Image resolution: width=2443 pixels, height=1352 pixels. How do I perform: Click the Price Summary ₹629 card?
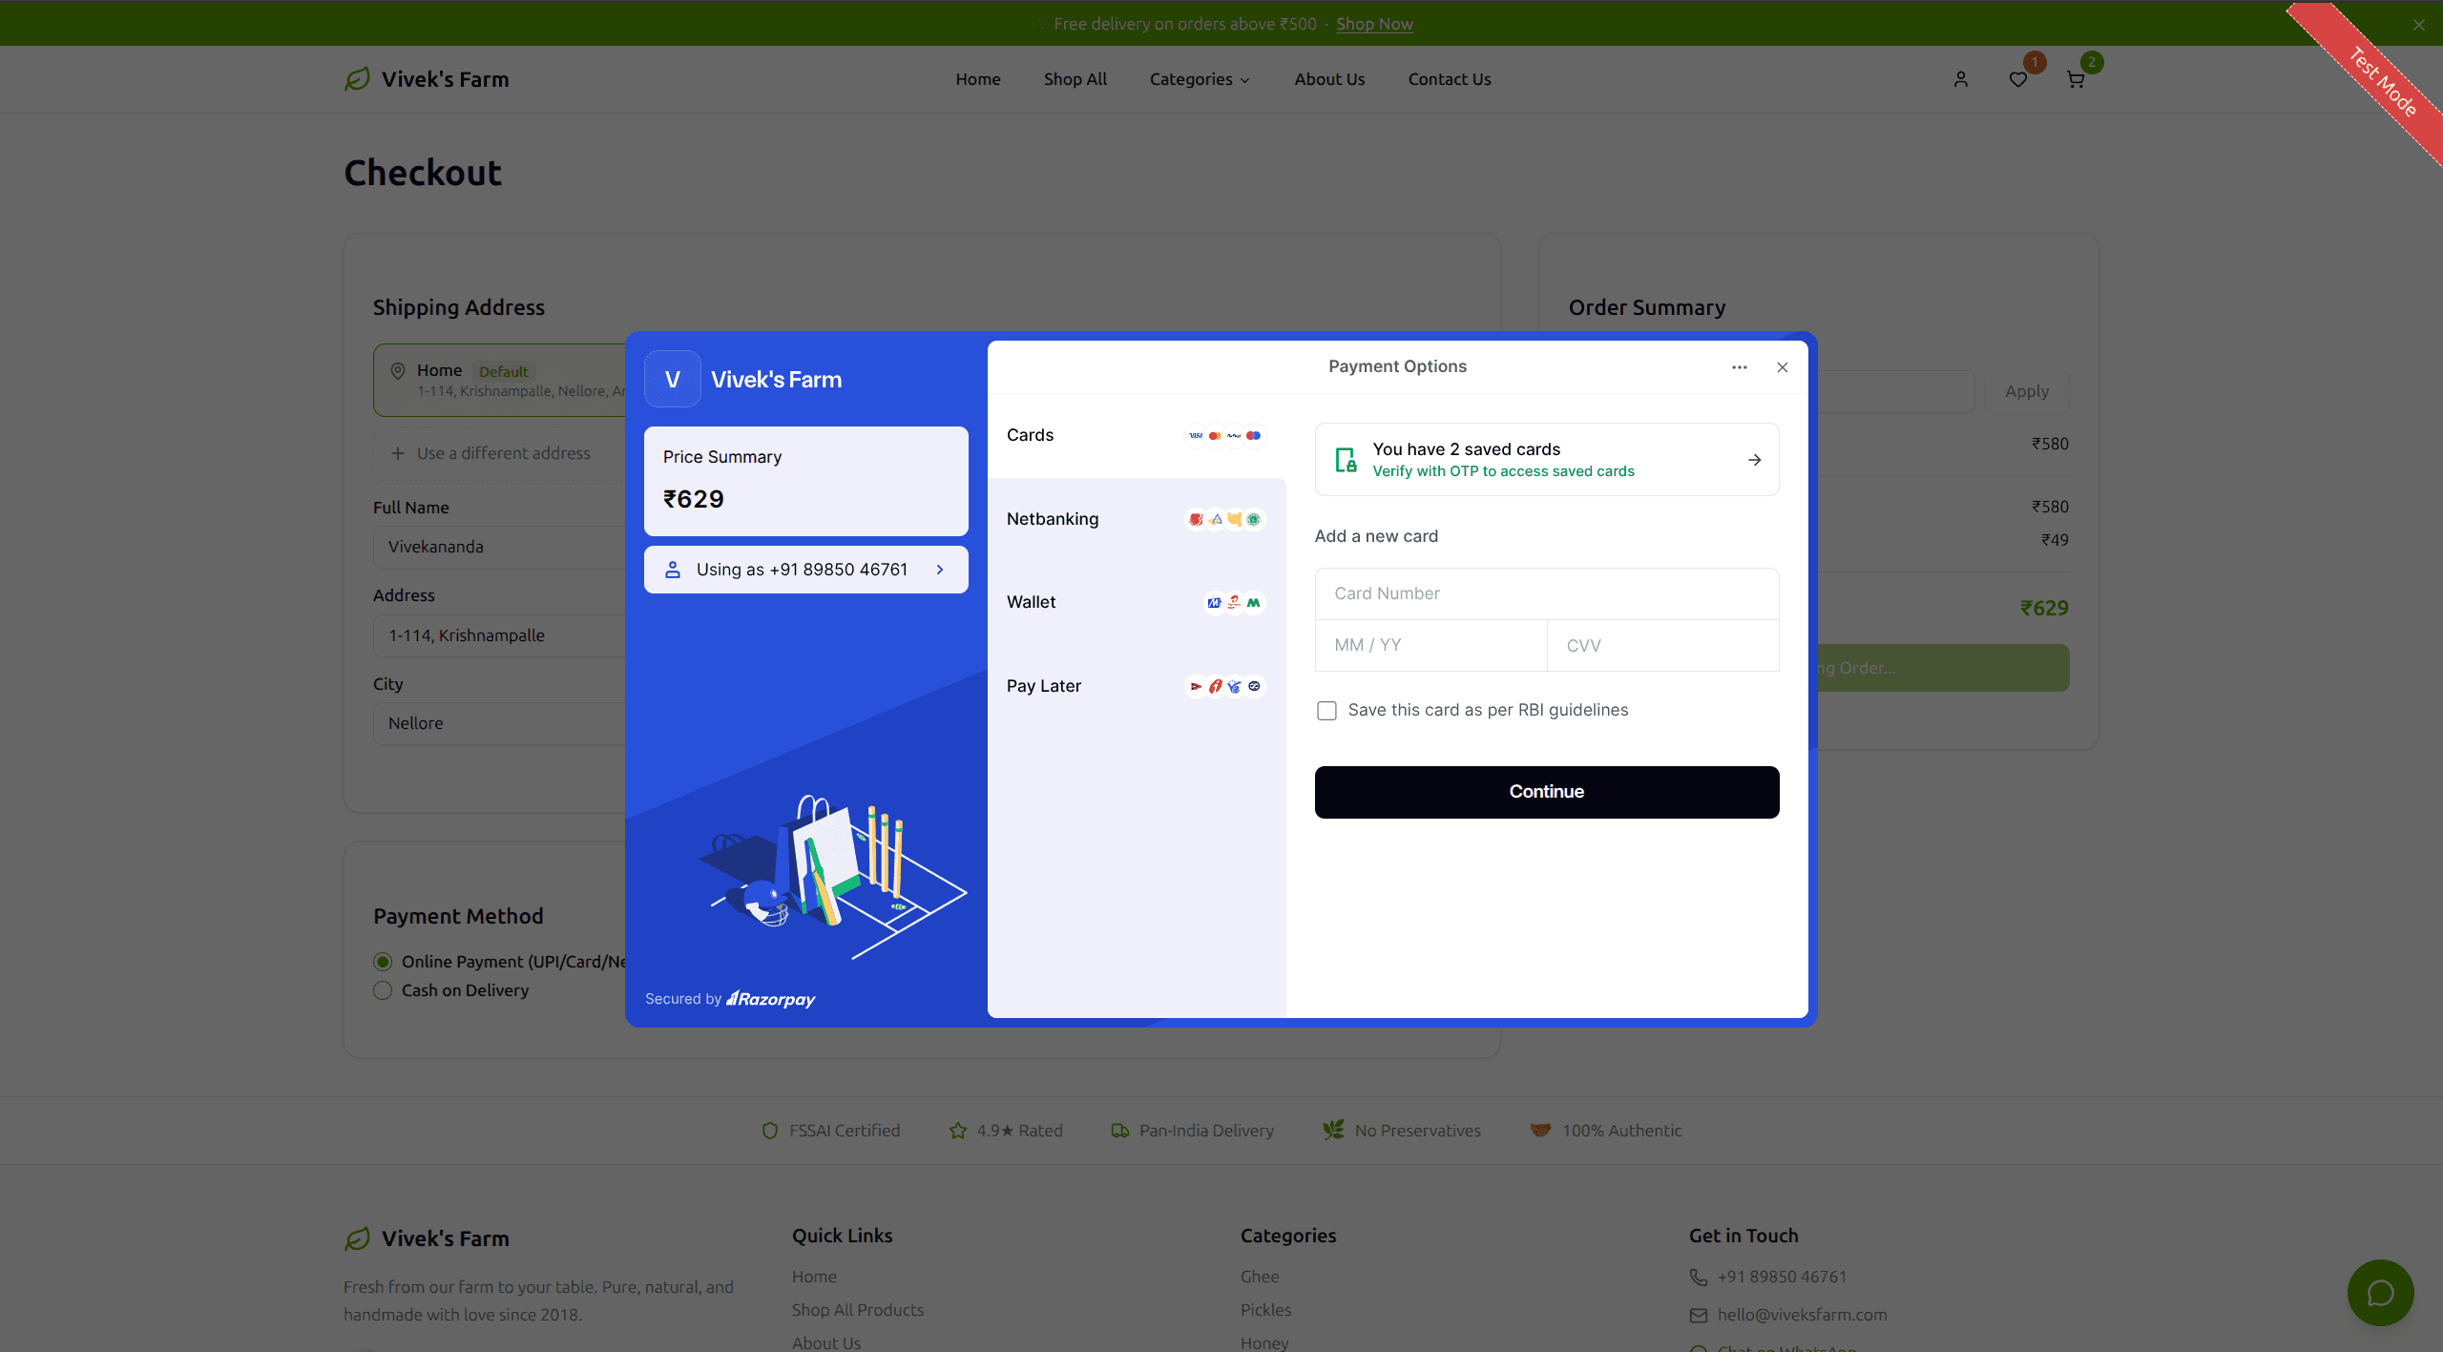click(805, 481)
